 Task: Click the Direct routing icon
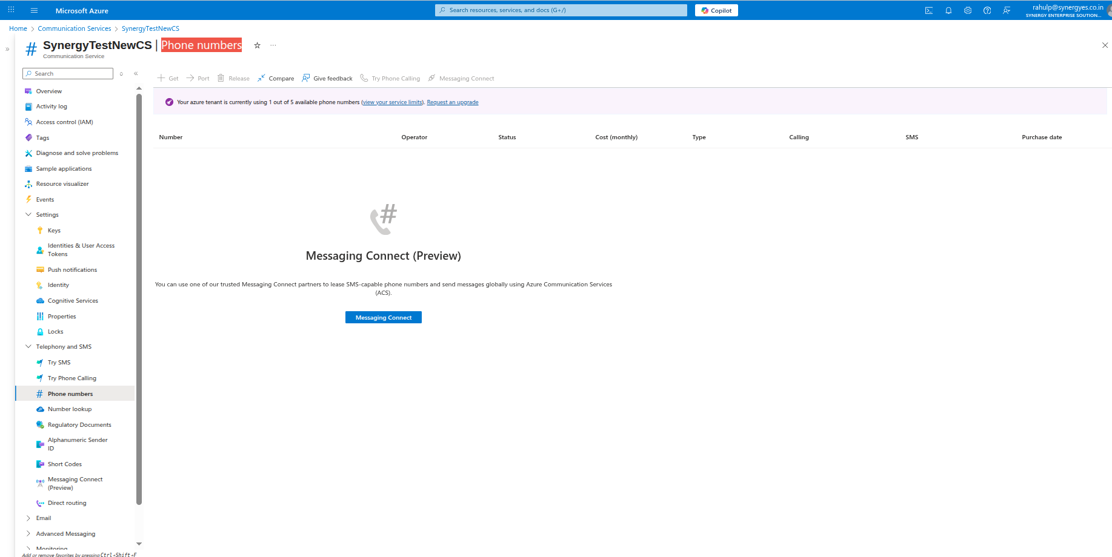(40, 503)
